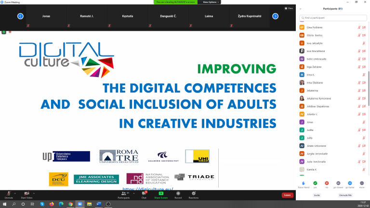Click the Invite button
Image resolution: width=370 pixels, height=208 pixels.
pos(317,195)
